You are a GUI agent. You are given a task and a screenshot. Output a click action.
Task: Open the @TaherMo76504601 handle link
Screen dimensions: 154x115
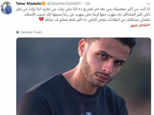(x=64, y=4)
